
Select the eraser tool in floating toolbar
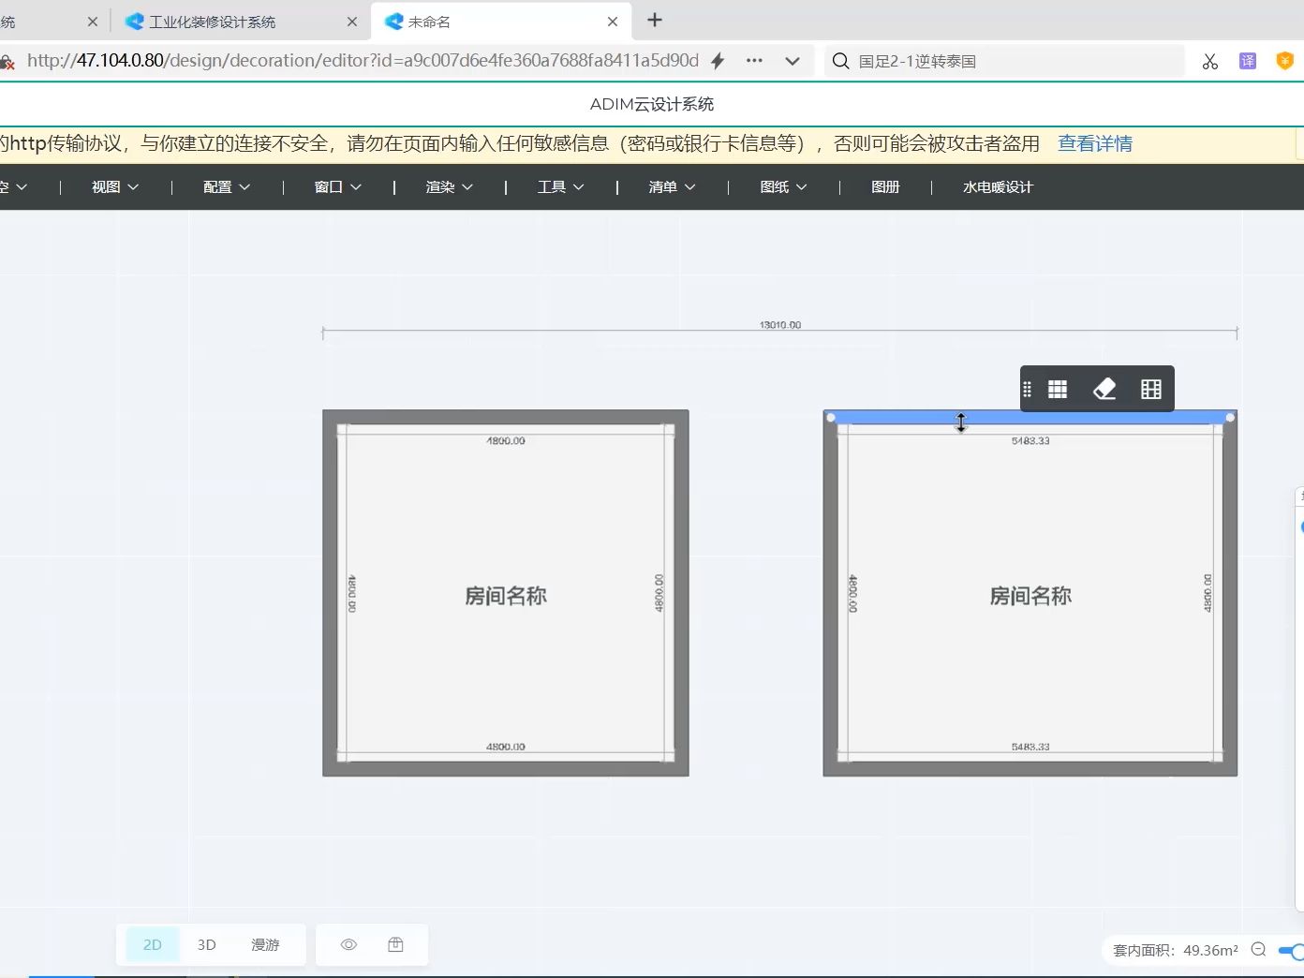pos(1104,388)
